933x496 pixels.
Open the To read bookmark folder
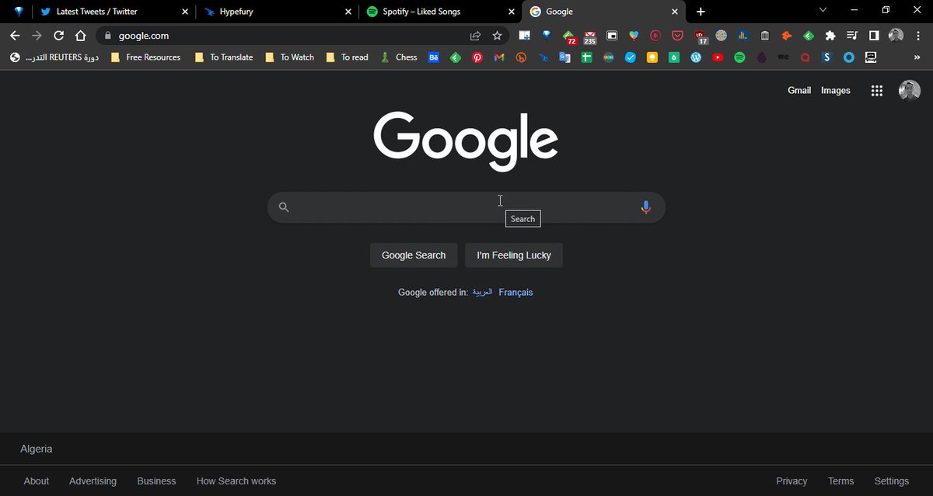[x=348, y=57]
